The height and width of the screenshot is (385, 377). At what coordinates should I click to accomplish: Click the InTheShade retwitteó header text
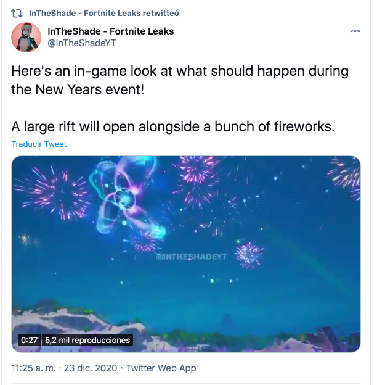click(x=104, y=13)
